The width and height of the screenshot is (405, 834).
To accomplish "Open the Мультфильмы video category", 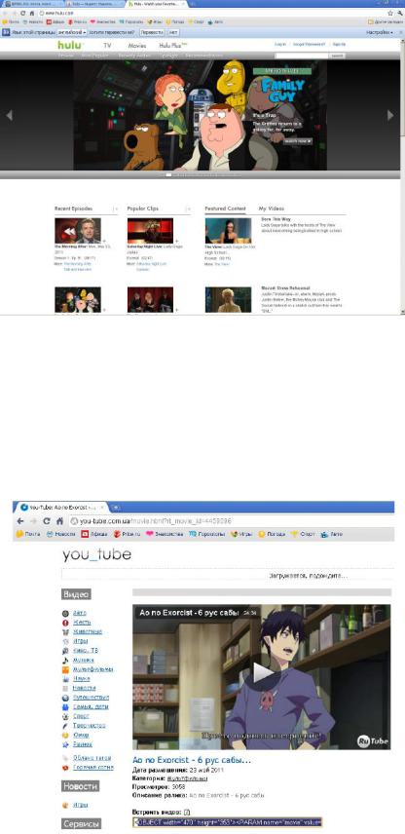I will [x=93, y=669].
